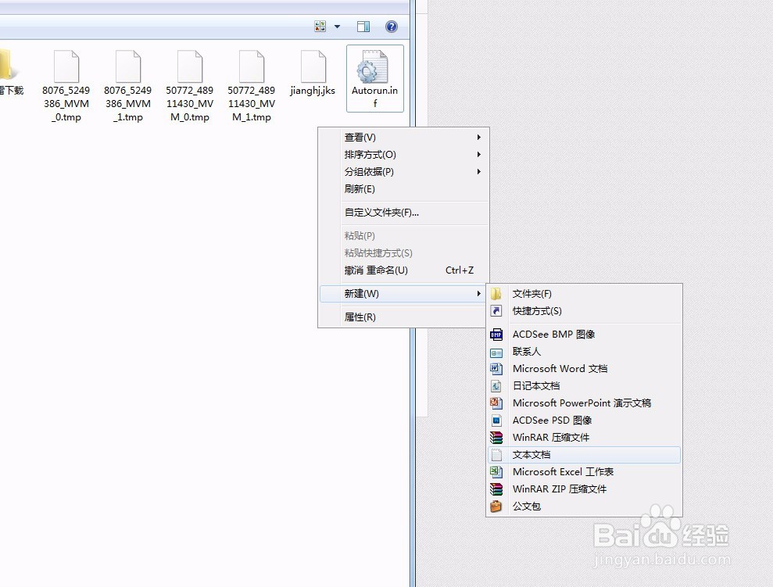Create a new 快捷方式(S) from submenu
This screenshot has height=587, width=773.
click(584, 311)
